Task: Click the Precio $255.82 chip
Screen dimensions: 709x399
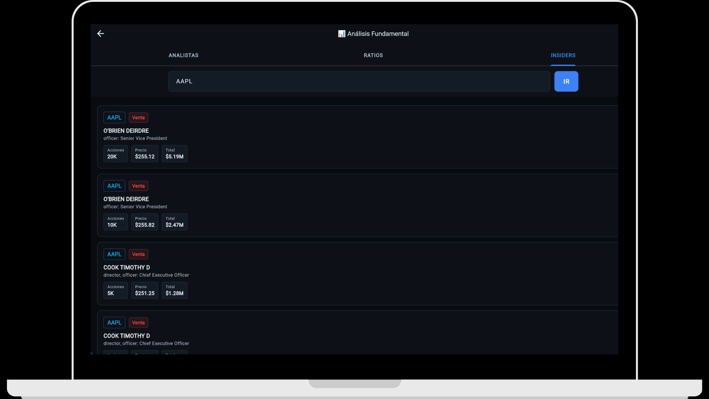Action: 144,222
